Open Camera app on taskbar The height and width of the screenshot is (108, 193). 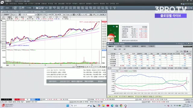[x=117, y=106]
